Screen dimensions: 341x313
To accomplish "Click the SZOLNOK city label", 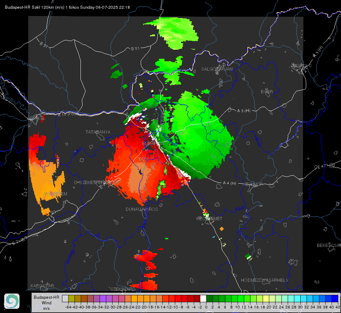I will point(253,184).
